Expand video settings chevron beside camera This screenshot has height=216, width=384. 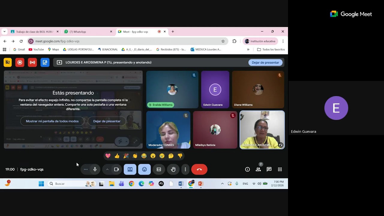pyautogui.click(x=107, y=169)
